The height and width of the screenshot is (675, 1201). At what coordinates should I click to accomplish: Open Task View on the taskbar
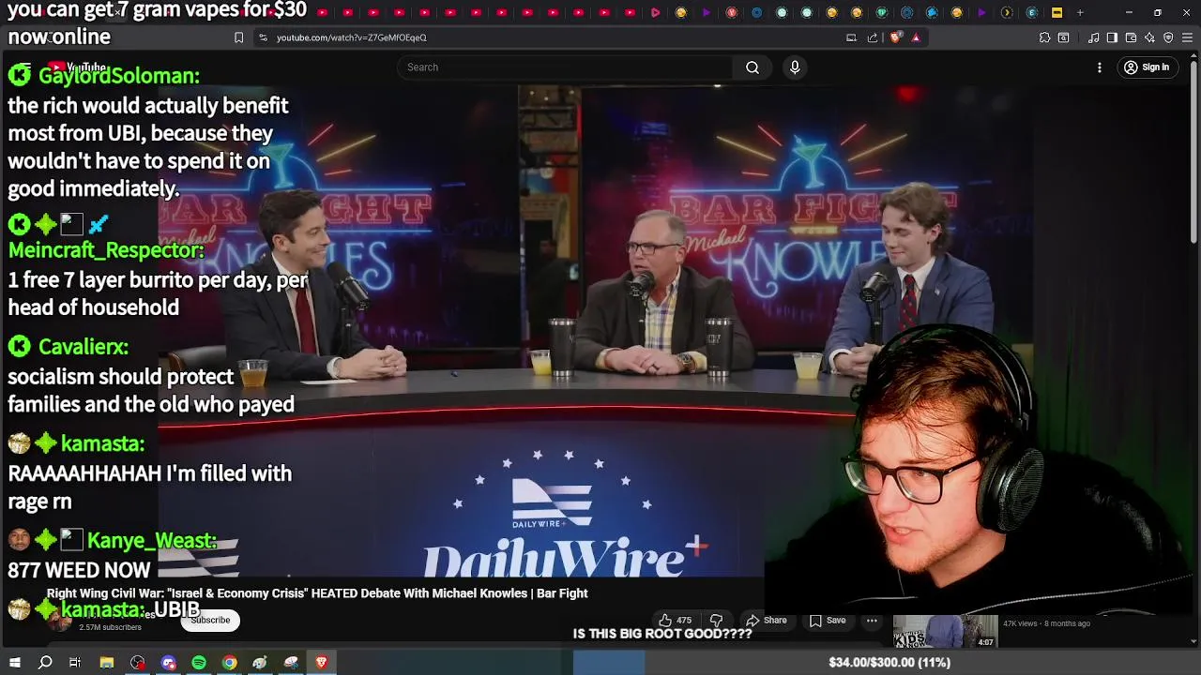pos(75,663)
